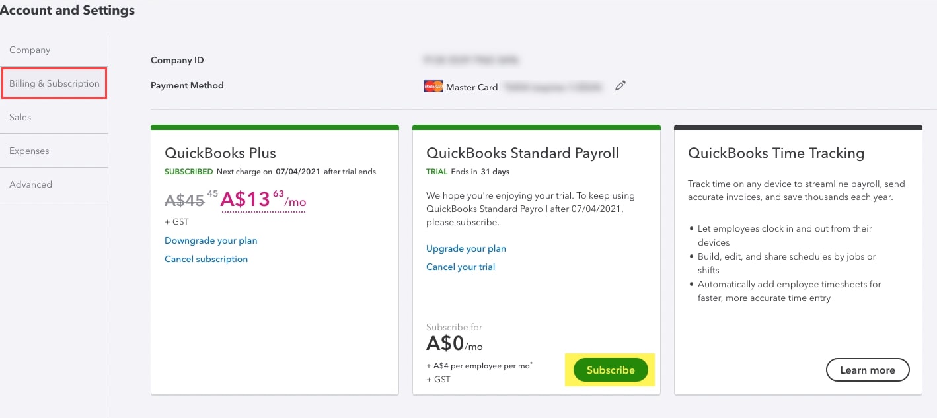The image size is (937, 418).
Task: Click the blurred Company ID value
Action: [470, 60]
